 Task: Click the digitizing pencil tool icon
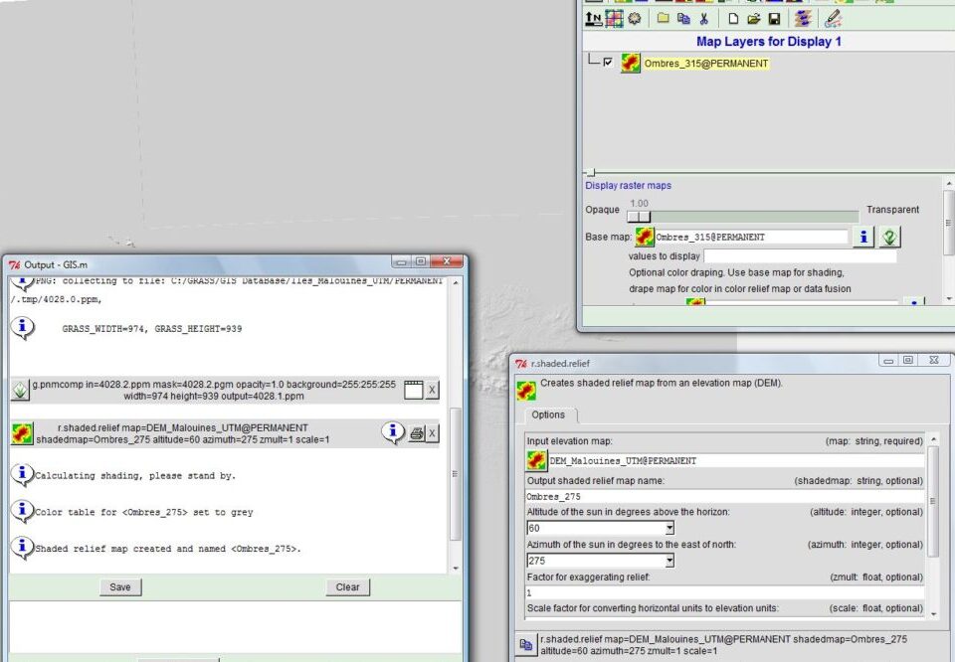tap(833, 18)
